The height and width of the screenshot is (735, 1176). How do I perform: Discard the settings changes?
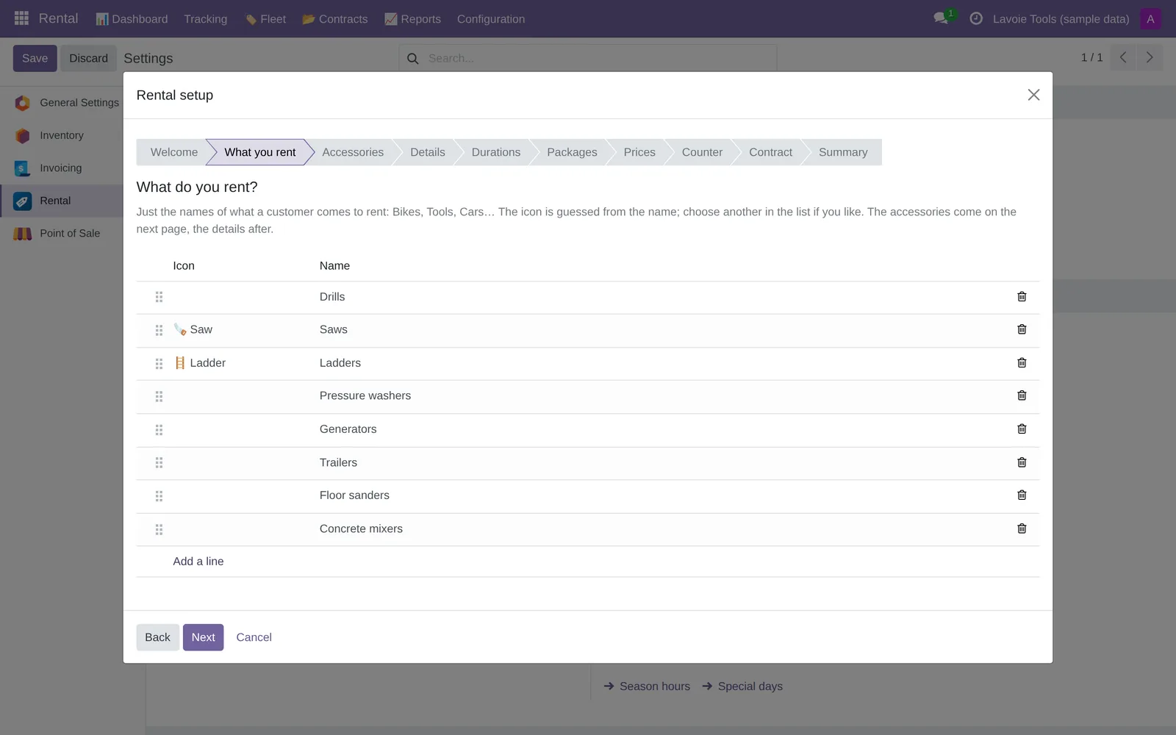[x=88, y=58]
